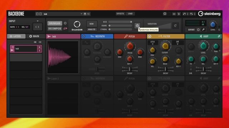The height and width of the screenshot is (128, 229).
Task: Adjust the Snare amount slider
Action: [120, 26]
